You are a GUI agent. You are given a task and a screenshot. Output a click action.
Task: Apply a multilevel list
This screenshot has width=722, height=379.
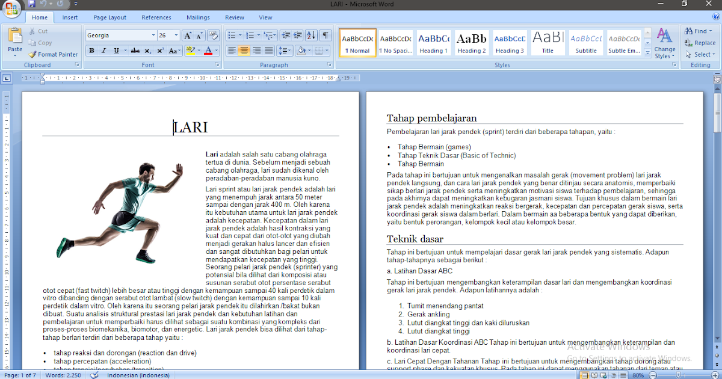(270, 35)
